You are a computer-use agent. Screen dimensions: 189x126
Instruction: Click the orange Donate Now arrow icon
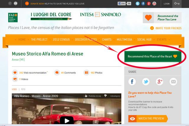27,4
